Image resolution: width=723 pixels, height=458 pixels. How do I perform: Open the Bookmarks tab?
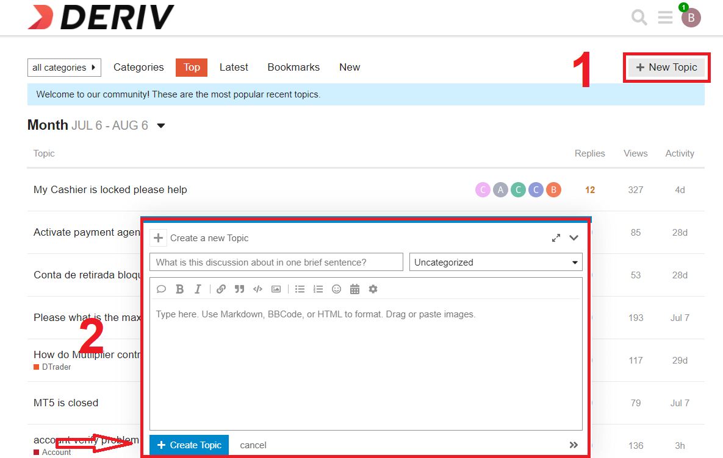pos(293,67)
